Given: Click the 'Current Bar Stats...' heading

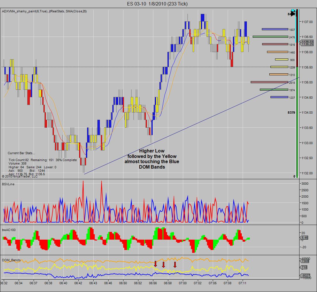Looking at the screenshot, I should click(x=21, y=153).
